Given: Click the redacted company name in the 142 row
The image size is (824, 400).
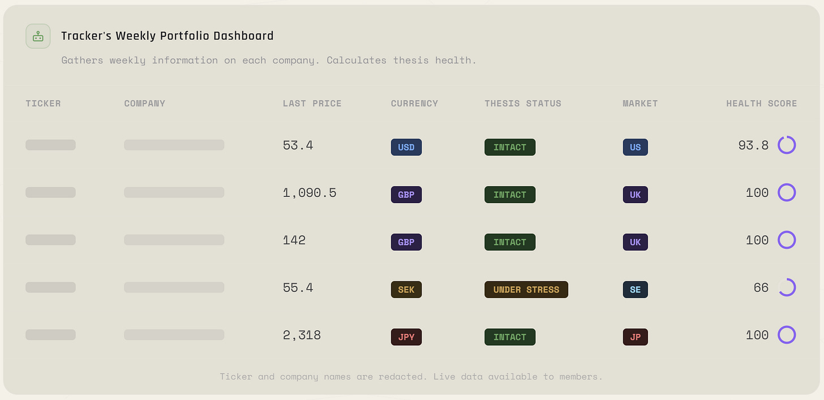Looking at the screenshot, I should tap(174, 240).
